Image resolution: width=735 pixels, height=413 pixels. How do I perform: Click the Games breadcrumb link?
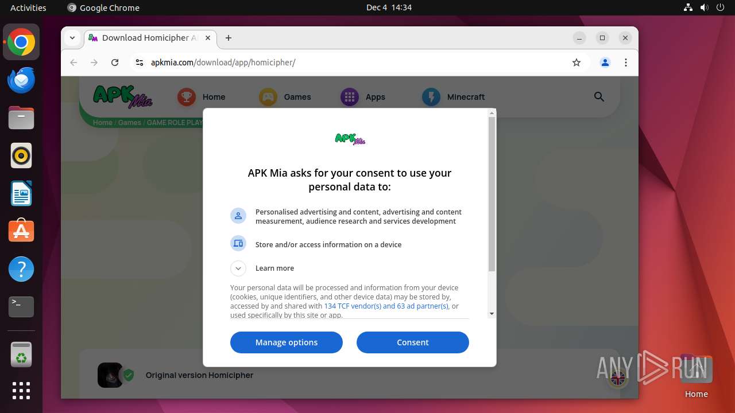point(130,123)
